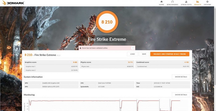Switch to the STRESS TESTS tab label
The height and width of the screenshot is (111, 216).
pos(186,5)
